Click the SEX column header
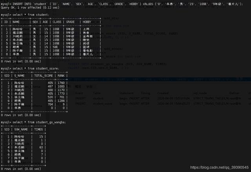251x172 pixels. click(x=35, y=22)
